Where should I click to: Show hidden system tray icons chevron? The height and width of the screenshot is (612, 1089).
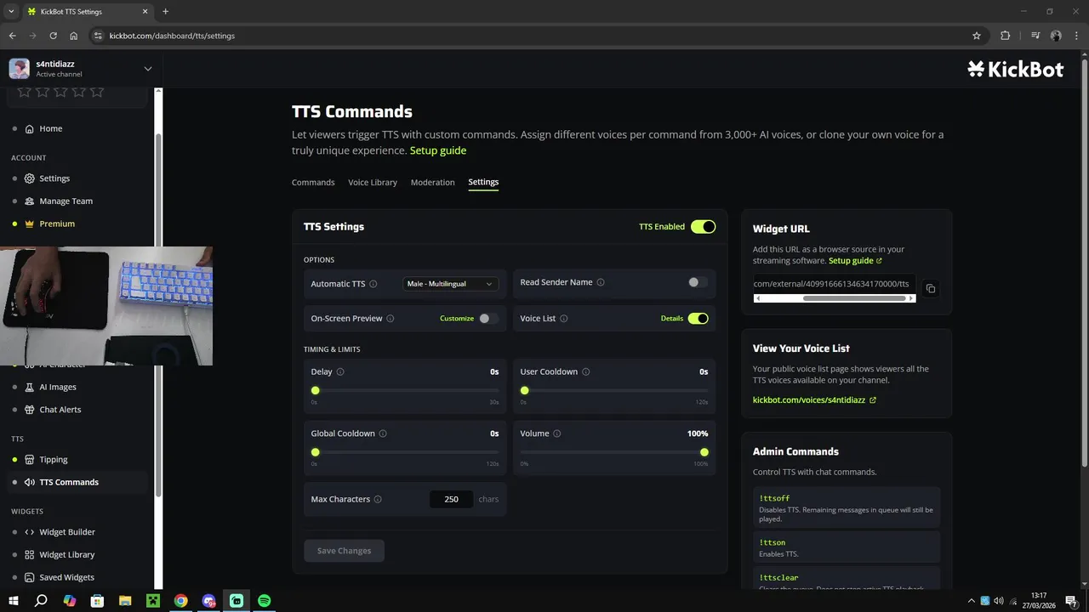(x=971, y=601)
